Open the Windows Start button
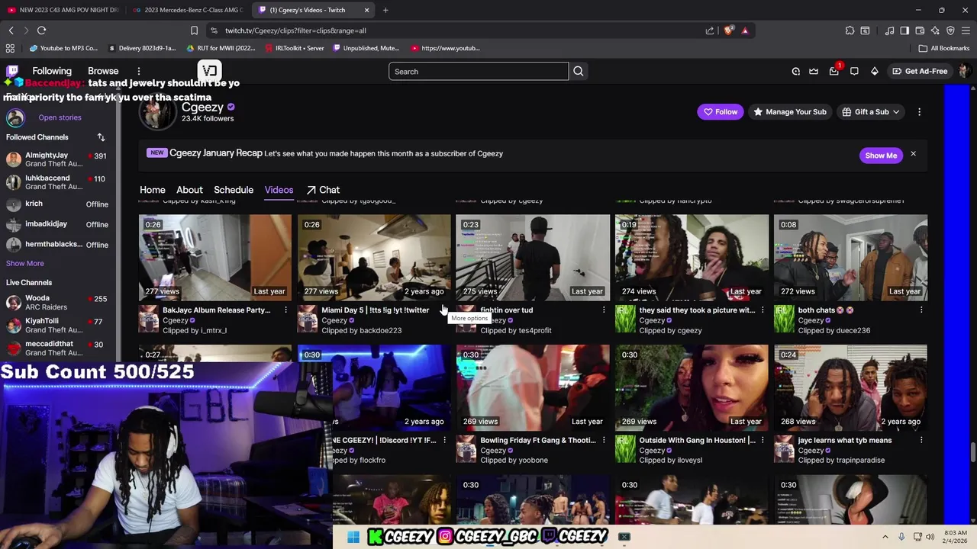 [x=353, y=537]
